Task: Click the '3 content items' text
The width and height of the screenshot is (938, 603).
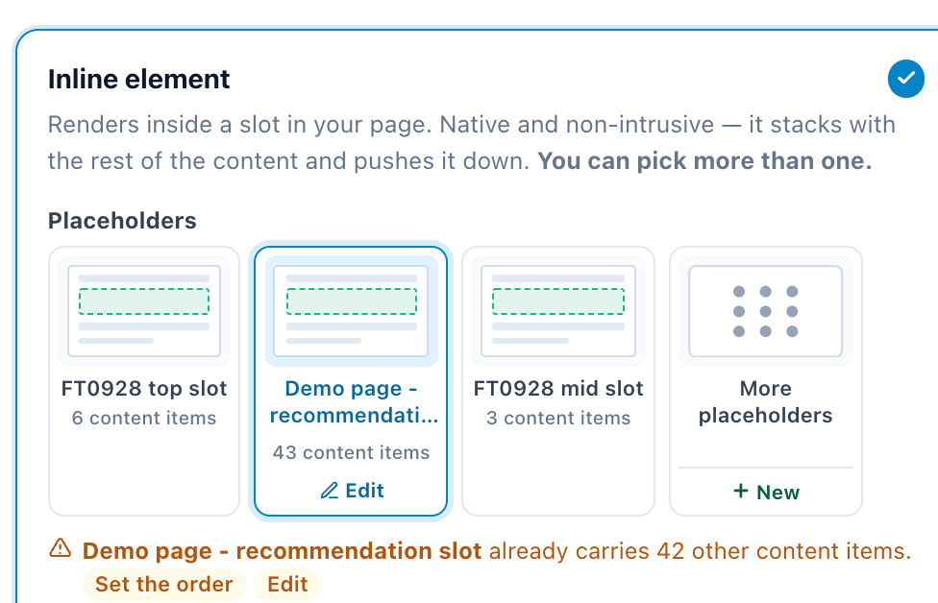Action: [558, 418]
